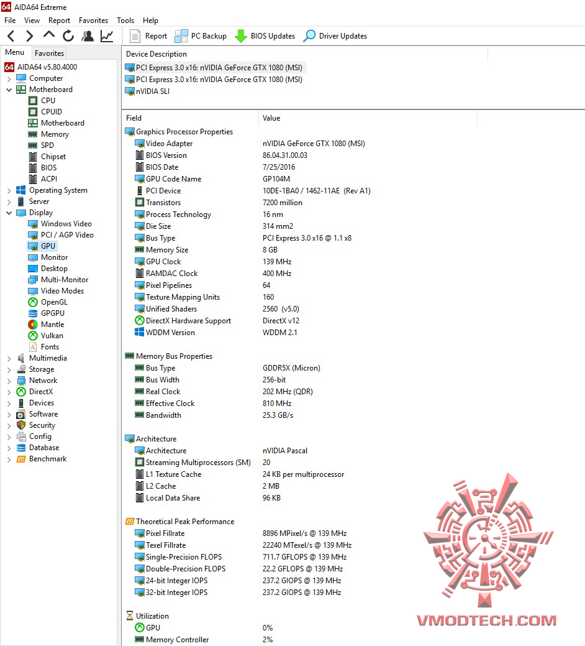Select the Desktop tree item icon
This screenshot has width=585, height=646.
pyautogui.click(x=33, y=269)
